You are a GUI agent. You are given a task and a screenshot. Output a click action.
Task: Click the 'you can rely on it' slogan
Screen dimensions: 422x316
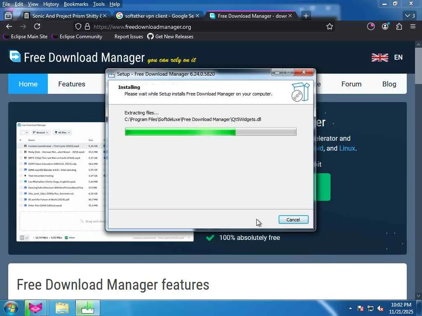tap(172, 60)
